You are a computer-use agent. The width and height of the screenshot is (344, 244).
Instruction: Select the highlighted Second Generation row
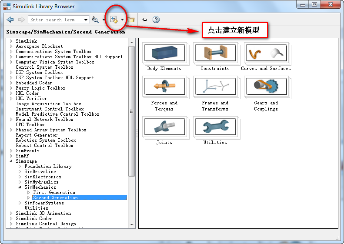[x=80, y=198]
